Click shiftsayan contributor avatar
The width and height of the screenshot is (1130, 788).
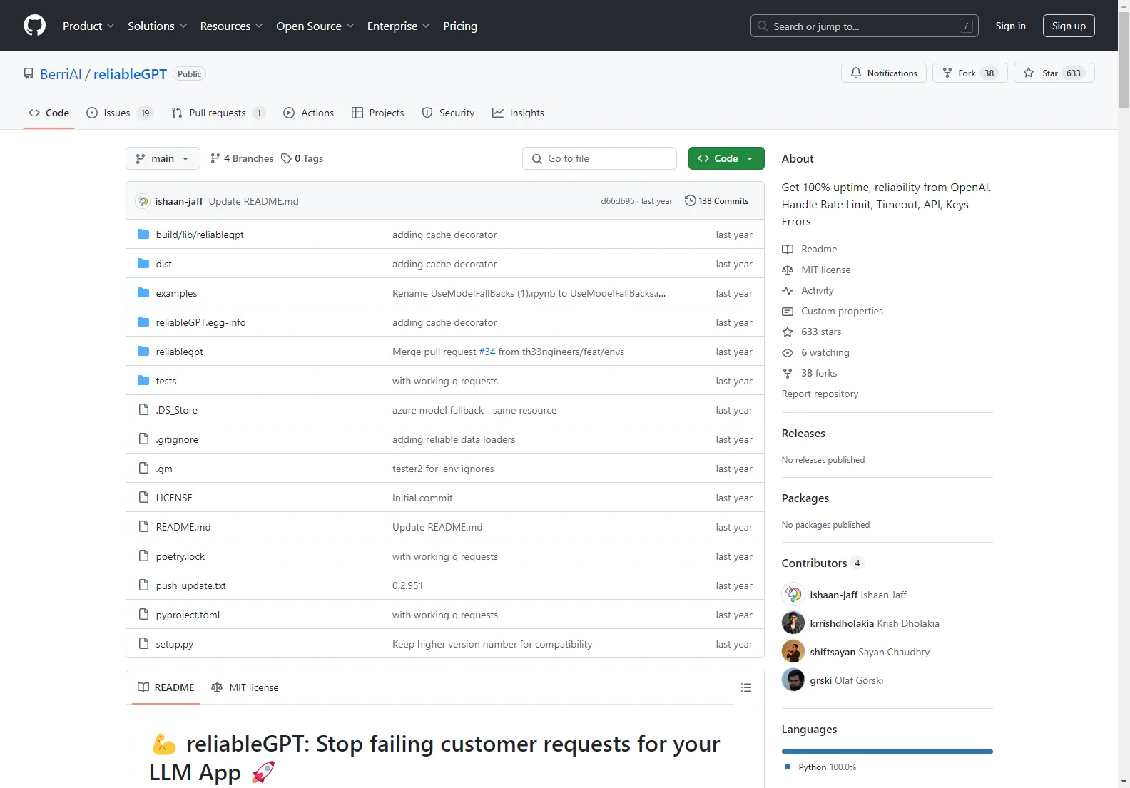[793, 652]
